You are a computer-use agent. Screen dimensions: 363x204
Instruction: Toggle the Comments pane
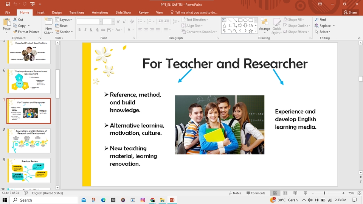(256, 193)
